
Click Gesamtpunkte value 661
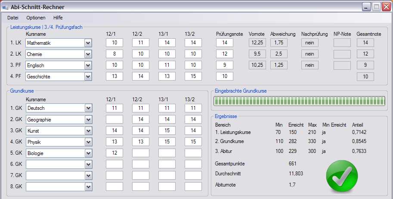point(293,164)
